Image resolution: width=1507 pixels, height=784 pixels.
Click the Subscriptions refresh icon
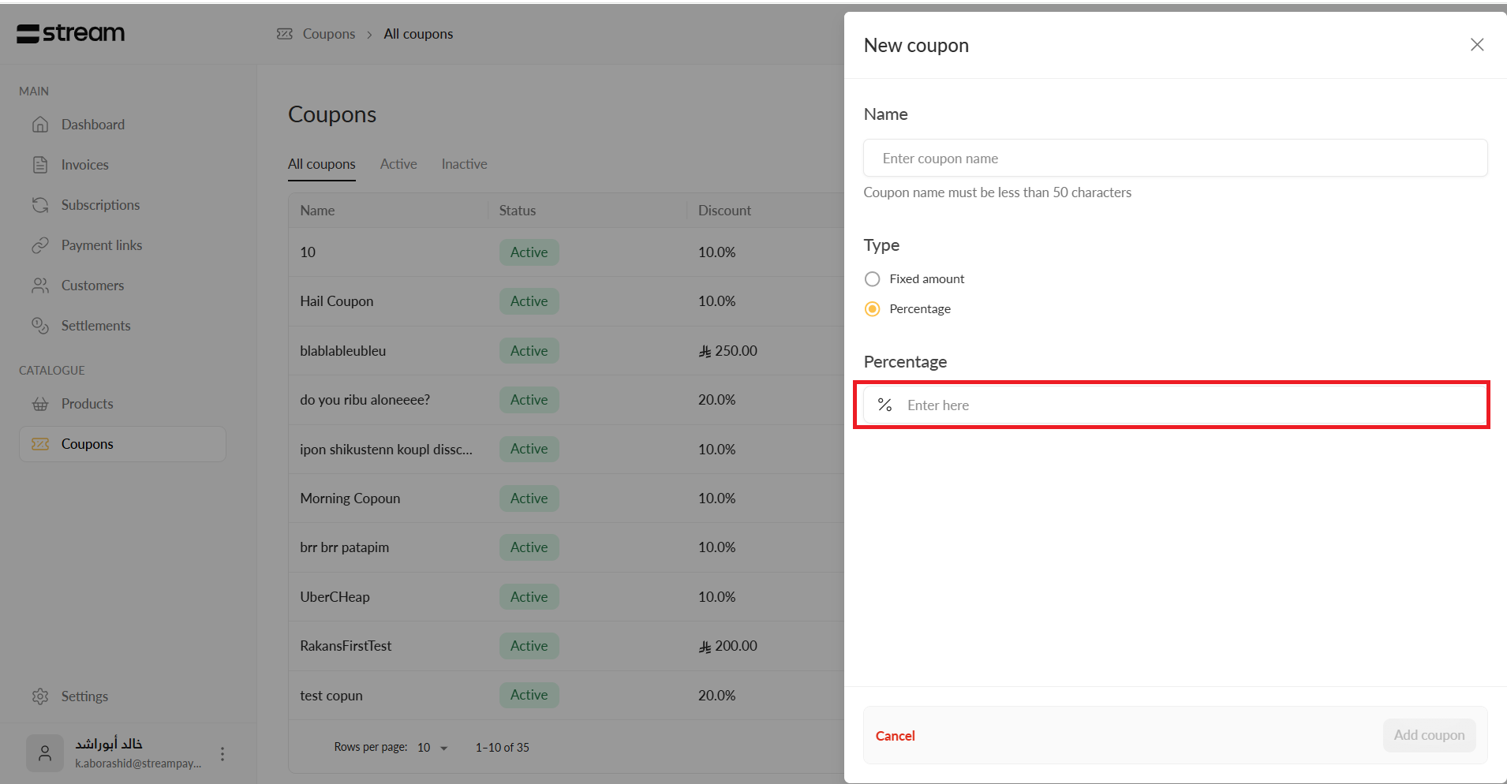tap(40, 205)
